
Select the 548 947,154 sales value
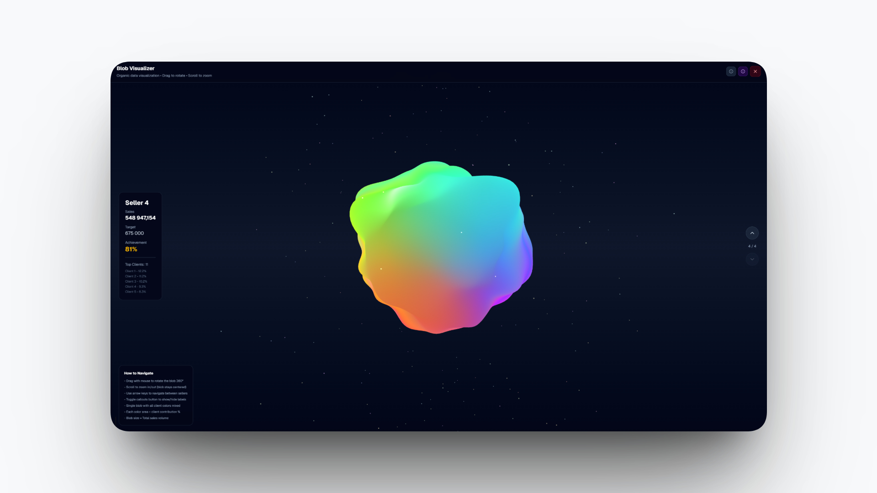pos(140,218)
